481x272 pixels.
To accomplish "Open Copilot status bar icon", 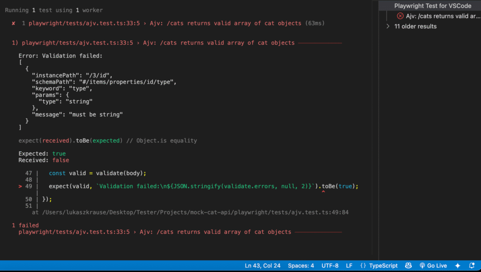I will pyautogui.click(x=408, y=265).
